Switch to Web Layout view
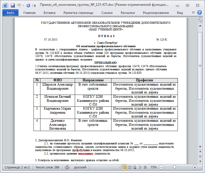This screenshot has height=173, width=205. [135, 167]
